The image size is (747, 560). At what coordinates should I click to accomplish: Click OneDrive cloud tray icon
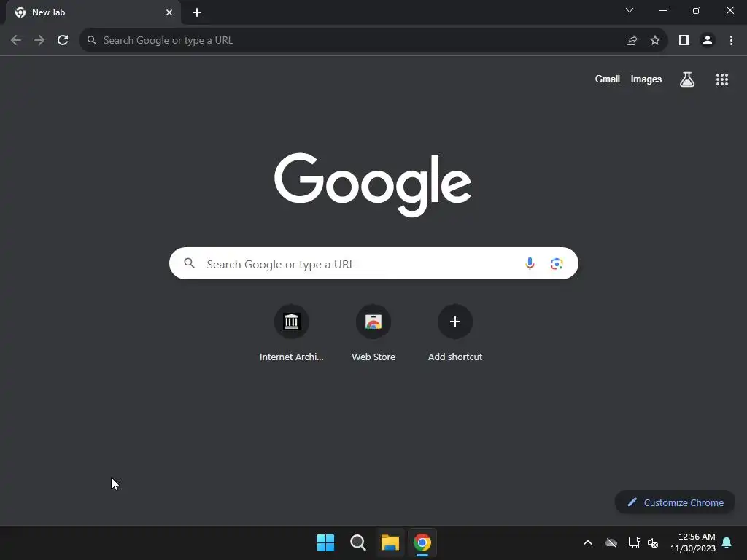click(x=611, y=542)
